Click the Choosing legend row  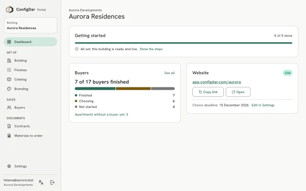(x=125, y=101)
